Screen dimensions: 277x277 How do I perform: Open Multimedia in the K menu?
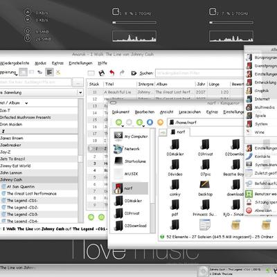261,107
